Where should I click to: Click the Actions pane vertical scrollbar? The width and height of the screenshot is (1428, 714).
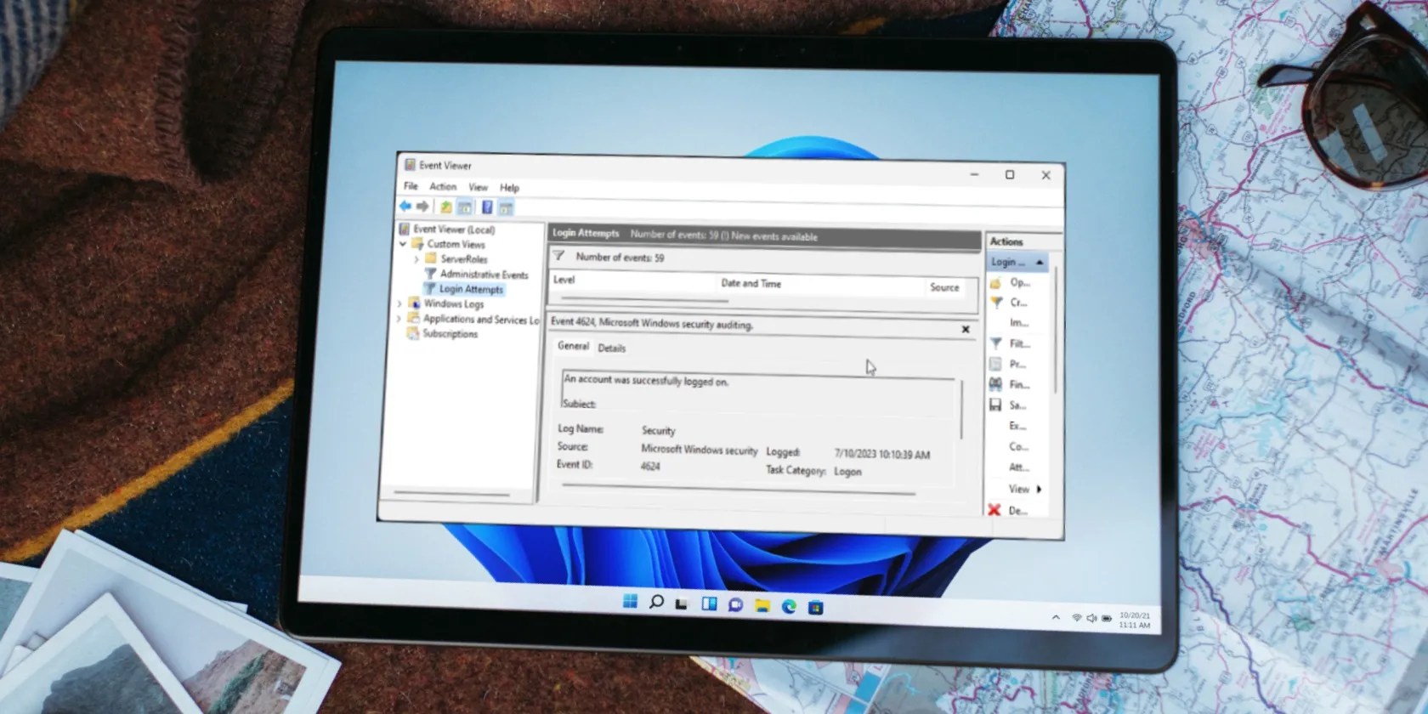1054,330
